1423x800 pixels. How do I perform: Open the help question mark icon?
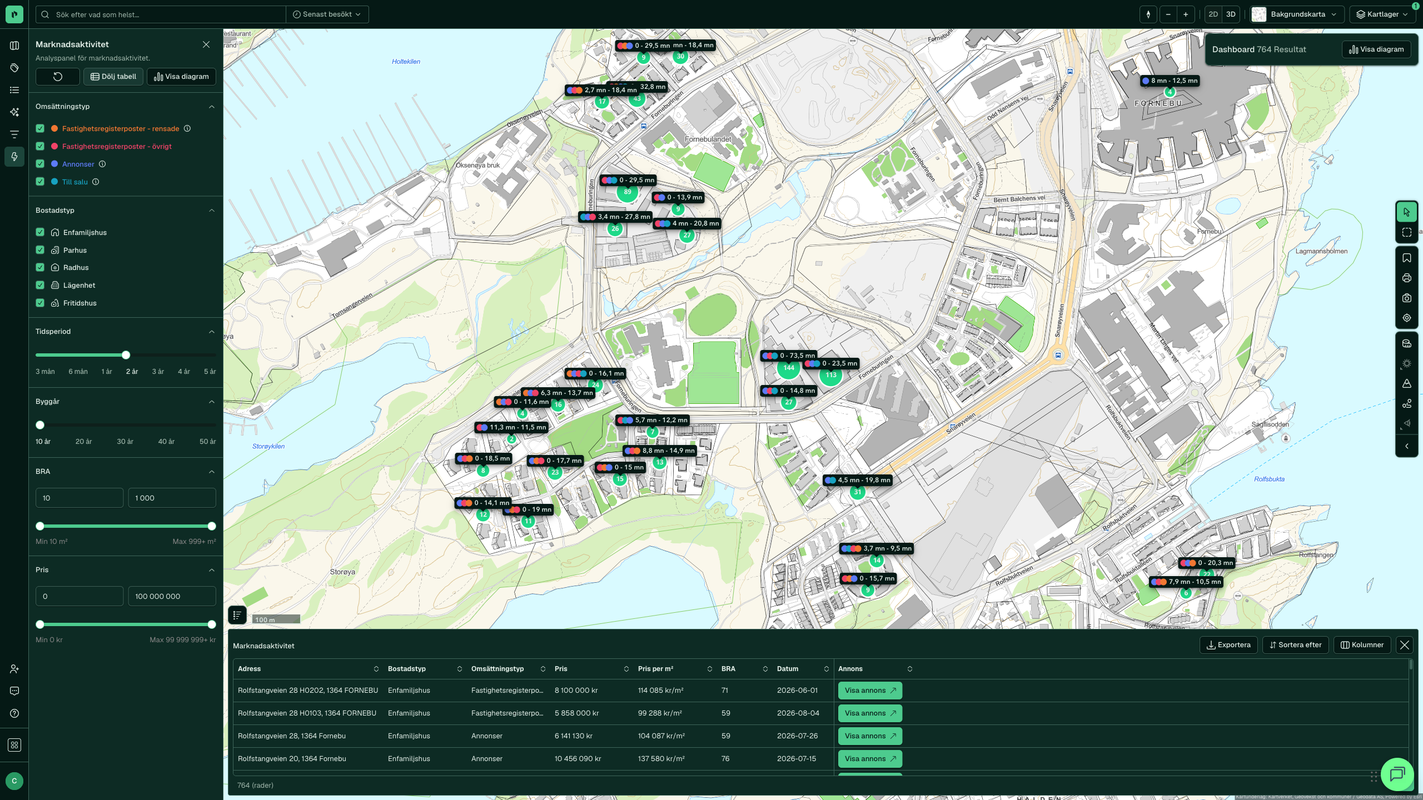(14, 713)
